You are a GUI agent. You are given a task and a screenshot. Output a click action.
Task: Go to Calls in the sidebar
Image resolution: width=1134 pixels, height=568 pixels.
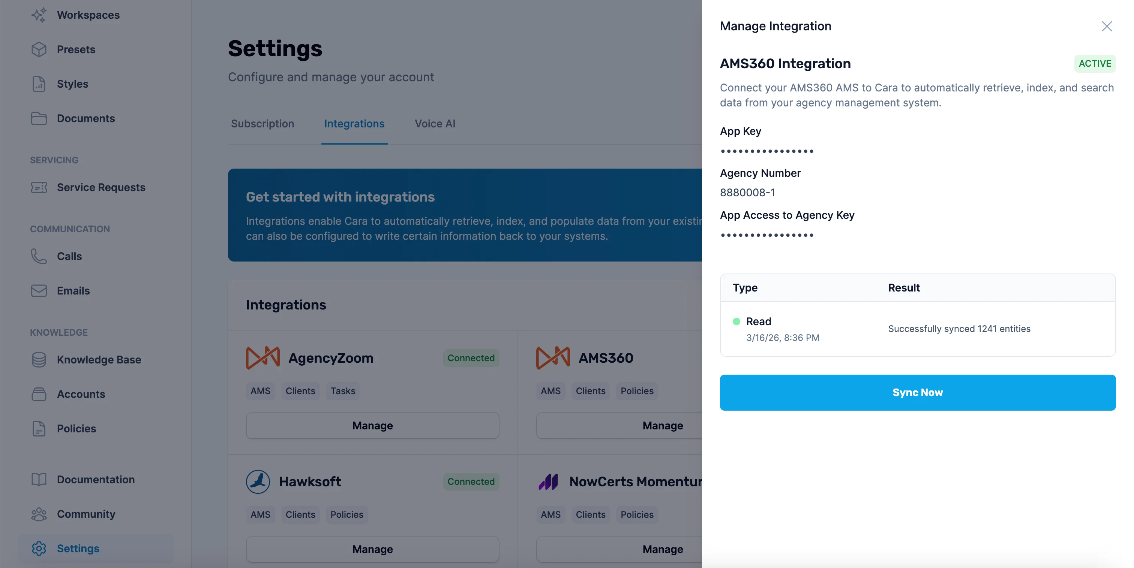click(69, 256)
